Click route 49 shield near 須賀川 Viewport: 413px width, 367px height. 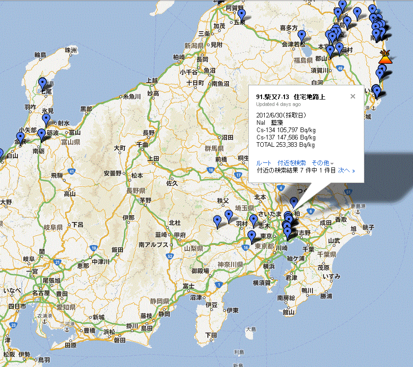(340, 68)
